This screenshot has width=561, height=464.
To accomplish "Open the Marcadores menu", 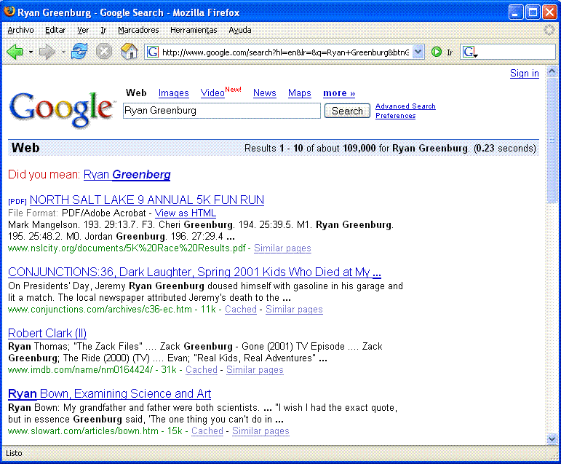I will (138, 30).
